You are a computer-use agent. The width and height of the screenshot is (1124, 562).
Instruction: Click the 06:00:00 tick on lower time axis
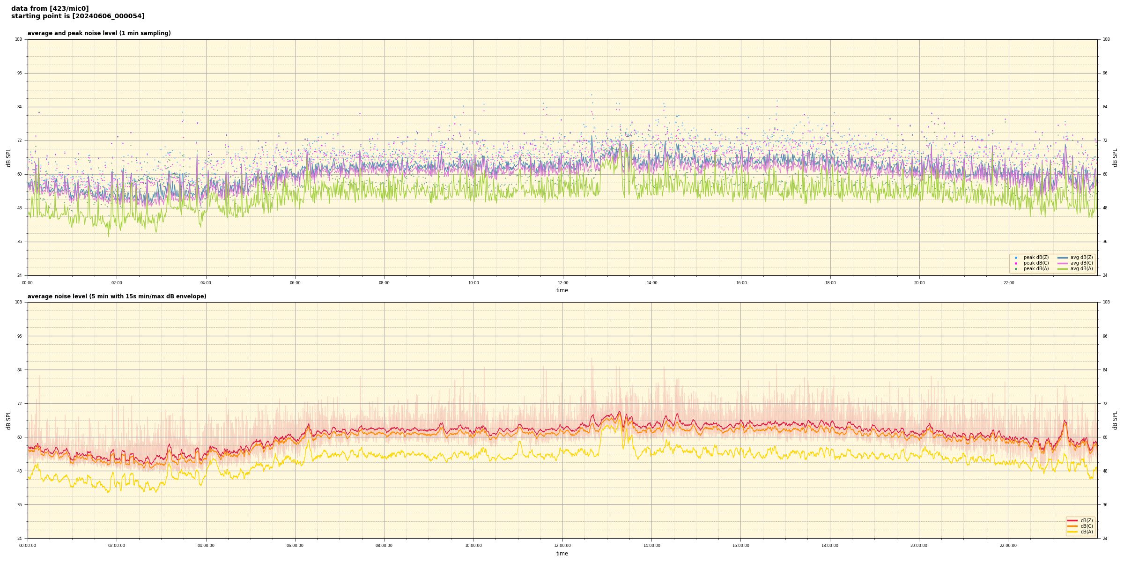pyautogui.click(x=295, y=546)
